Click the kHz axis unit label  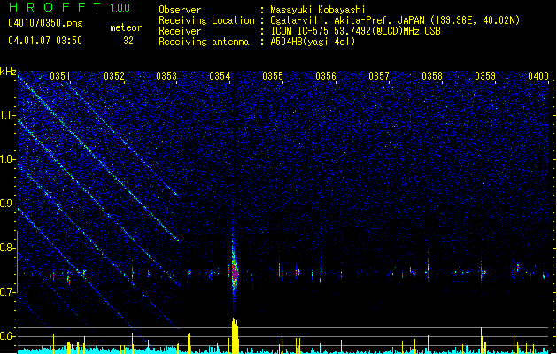[8, 72]
